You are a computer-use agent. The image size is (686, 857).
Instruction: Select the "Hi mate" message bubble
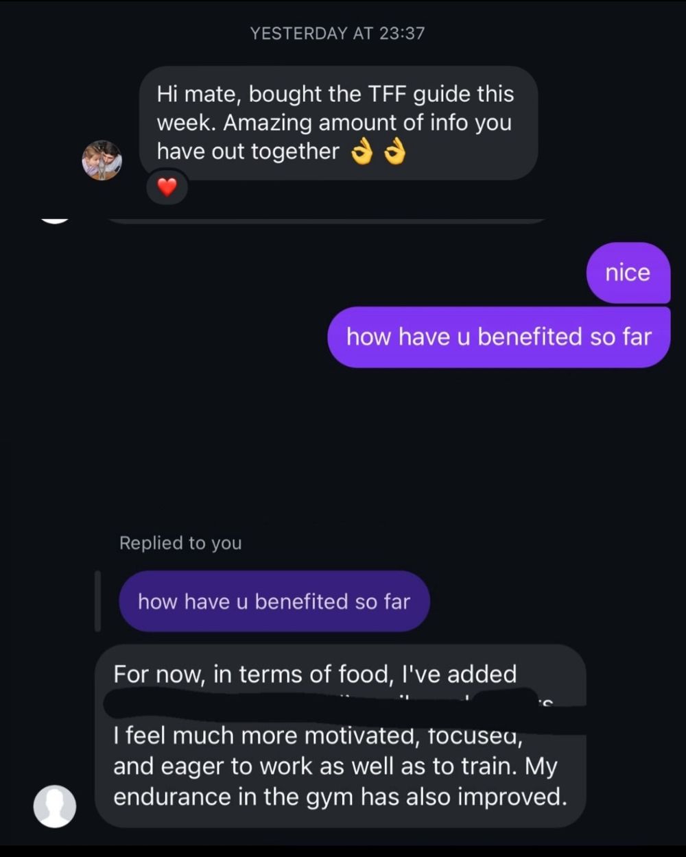coord(338,123)
